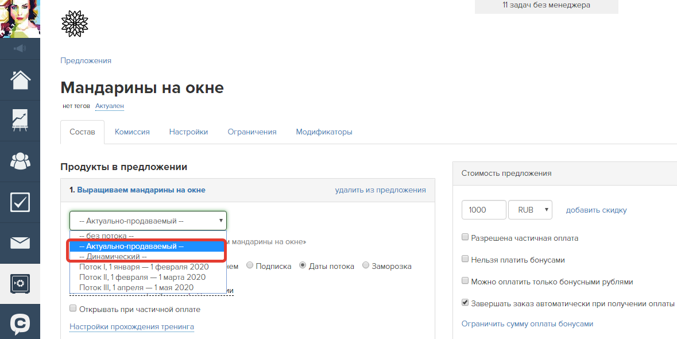Select 'Поток II, 1 февраля — 1 марта 2020'
Screen dimensions: 677x339
point(148,278)
